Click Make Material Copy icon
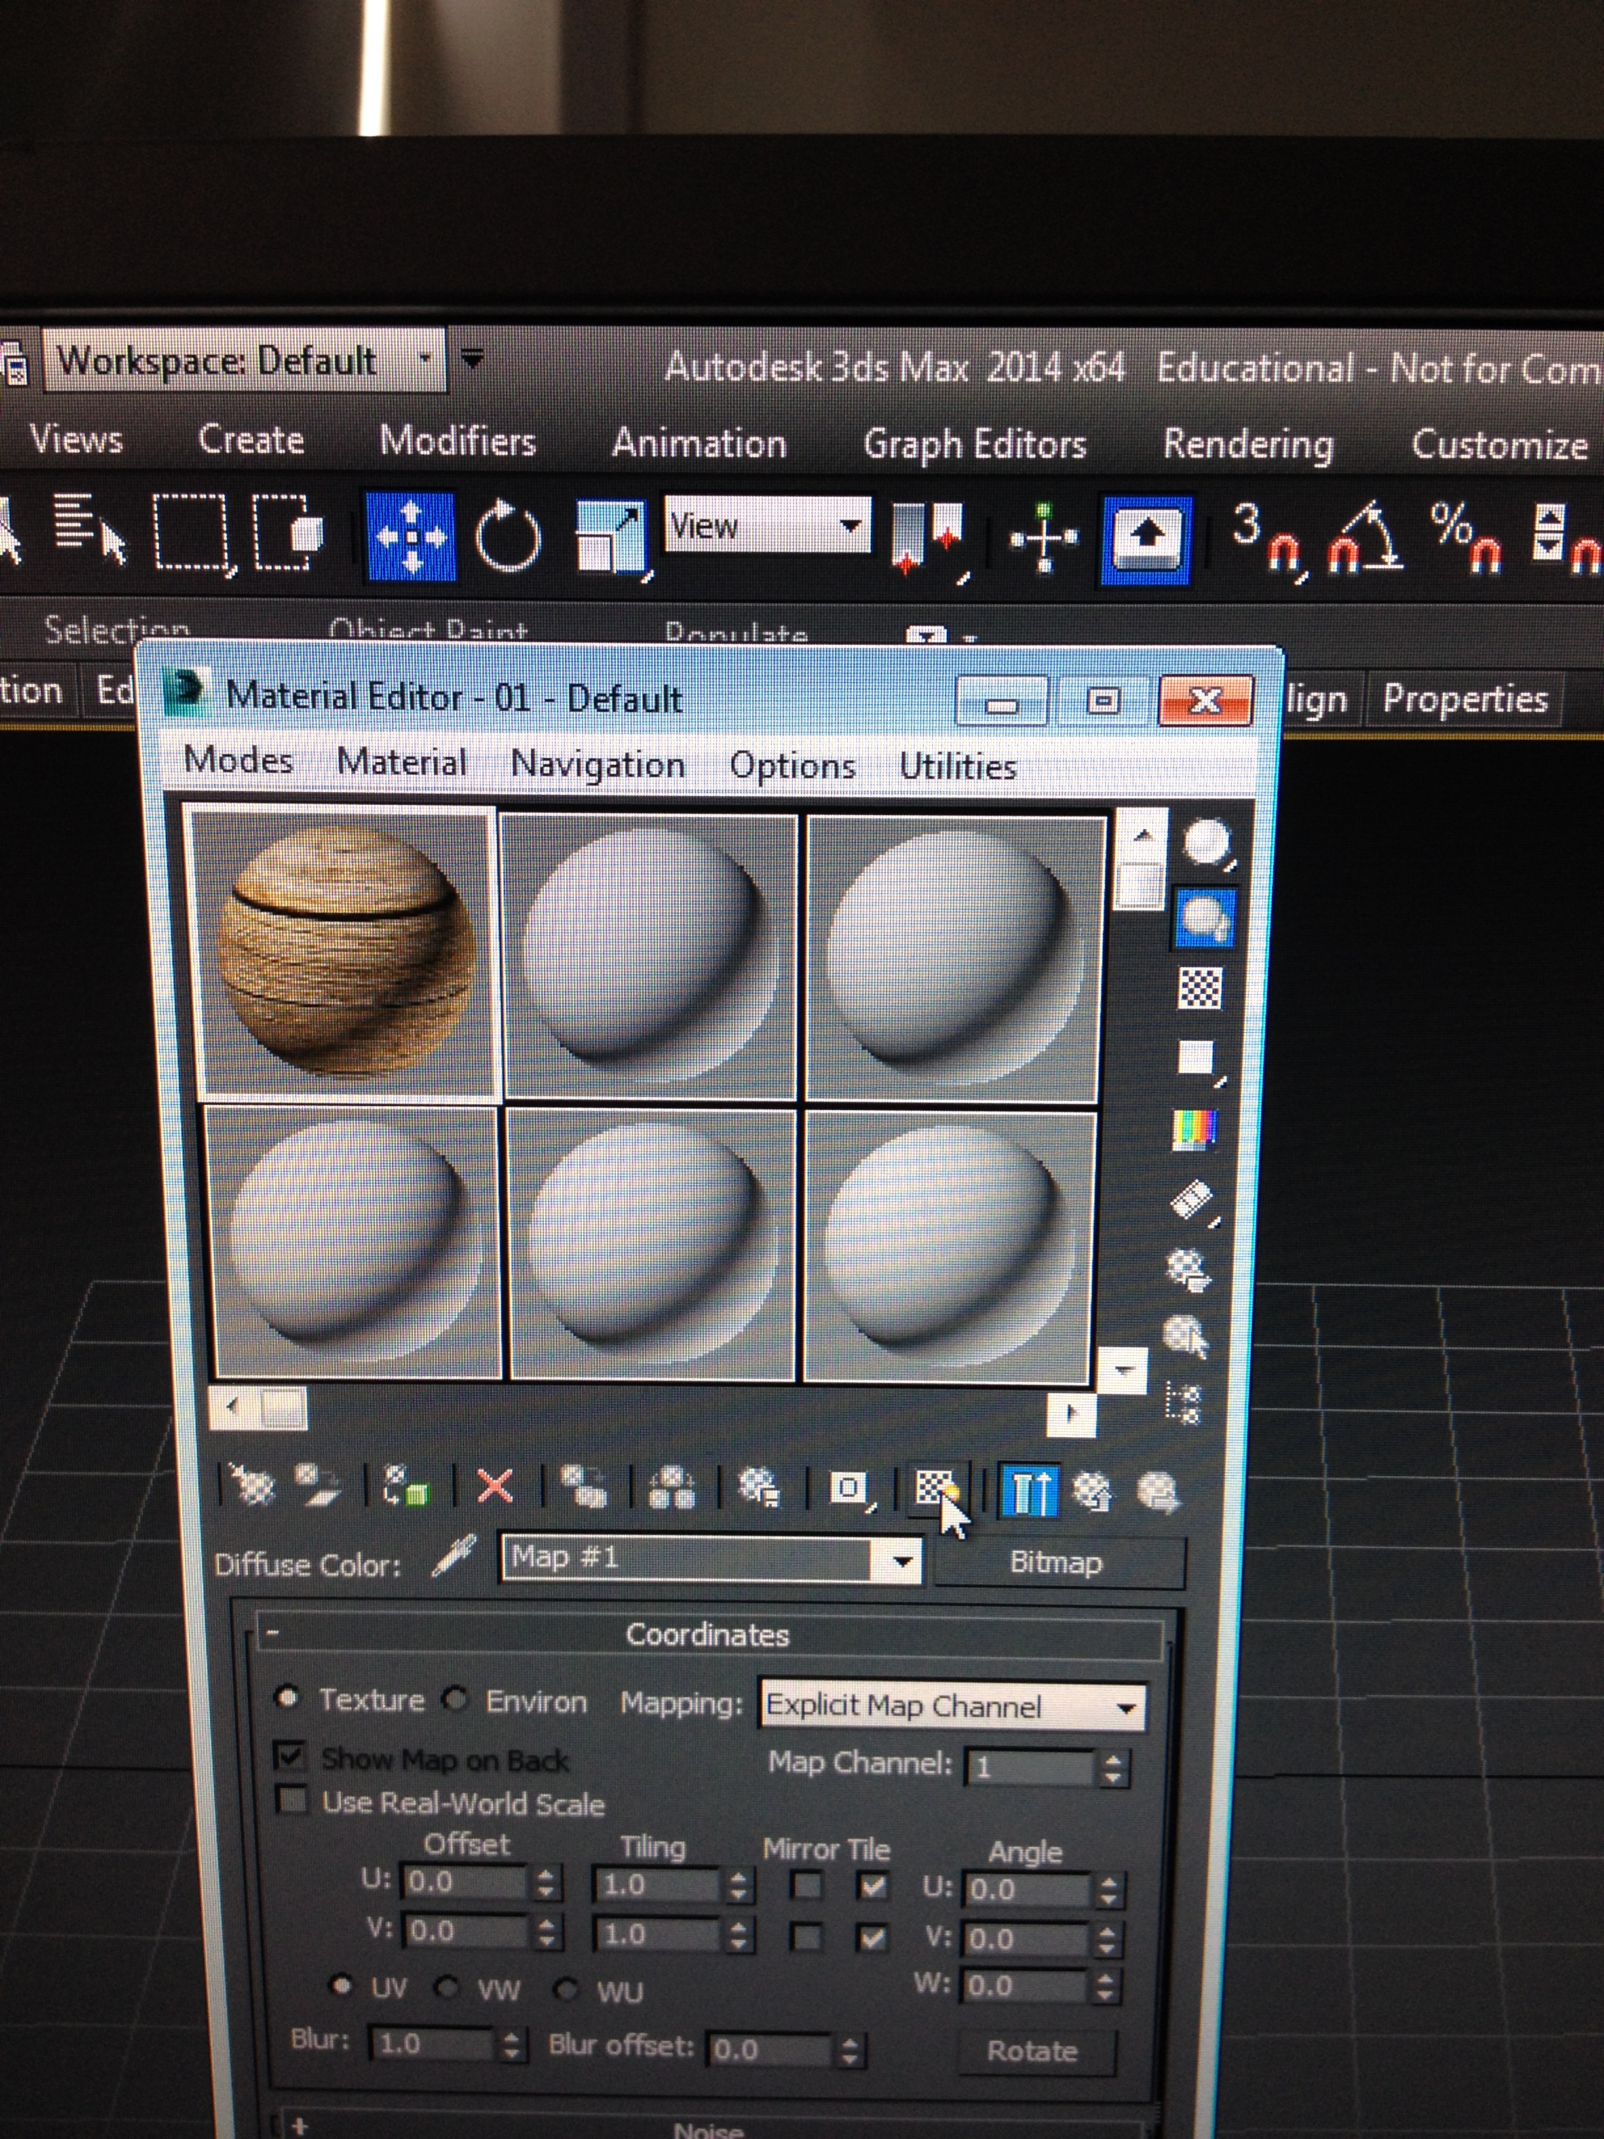Image resolution: width=1604 pixels, height=2139 pixels. pos(583,1488)
